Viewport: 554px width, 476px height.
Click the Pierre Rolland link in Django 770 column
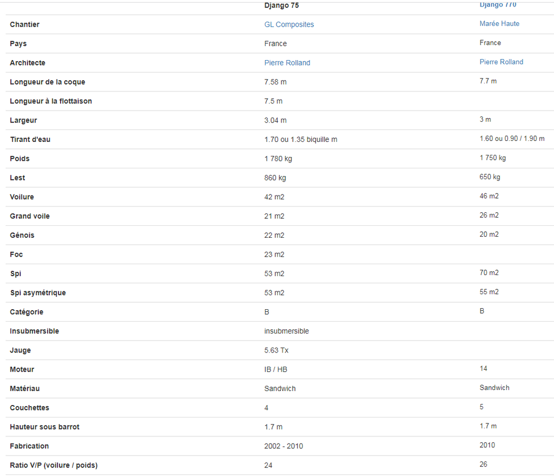502,62
